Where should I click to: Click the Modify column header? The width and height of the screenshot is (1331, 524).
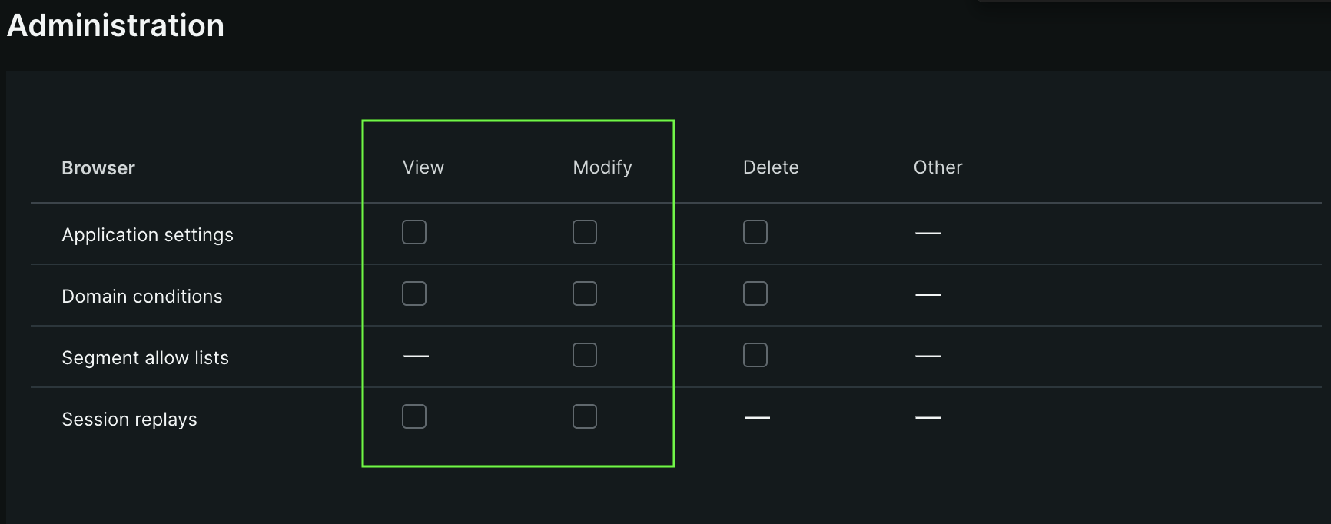[602, 167]
